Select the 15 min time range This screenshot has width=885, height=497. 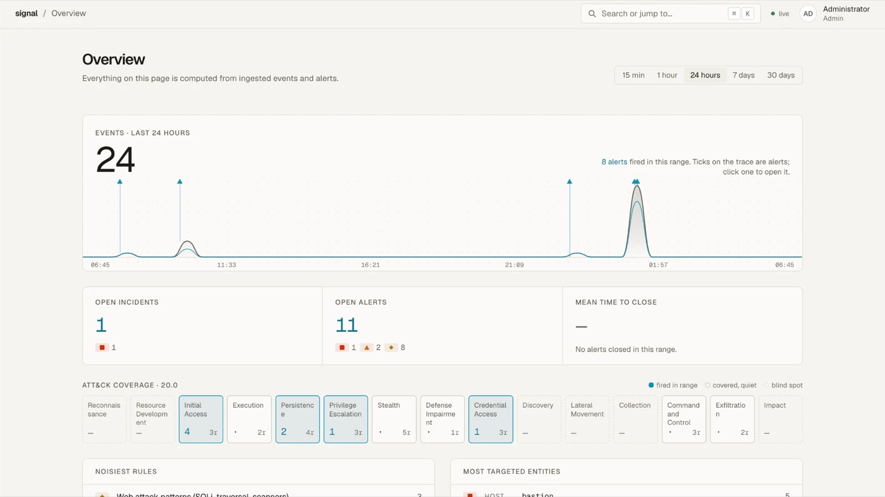tap(633, 75)
